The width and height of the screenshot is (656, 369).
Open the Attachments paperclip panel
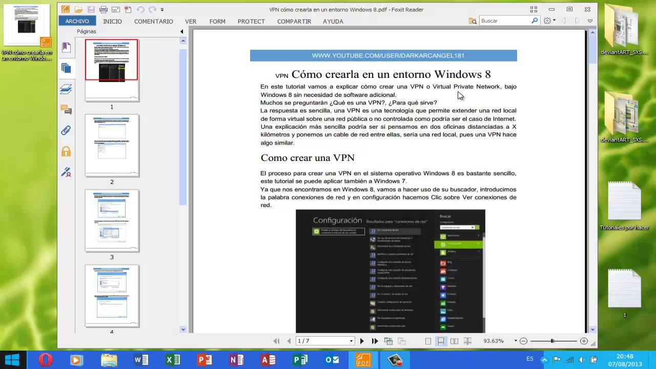(x=66, y=130)
